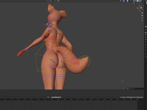The width and height of the screenshot is (147, 110).
Task: Expand the viewport gizmos dropdown arrow
Action: (125, 1)
